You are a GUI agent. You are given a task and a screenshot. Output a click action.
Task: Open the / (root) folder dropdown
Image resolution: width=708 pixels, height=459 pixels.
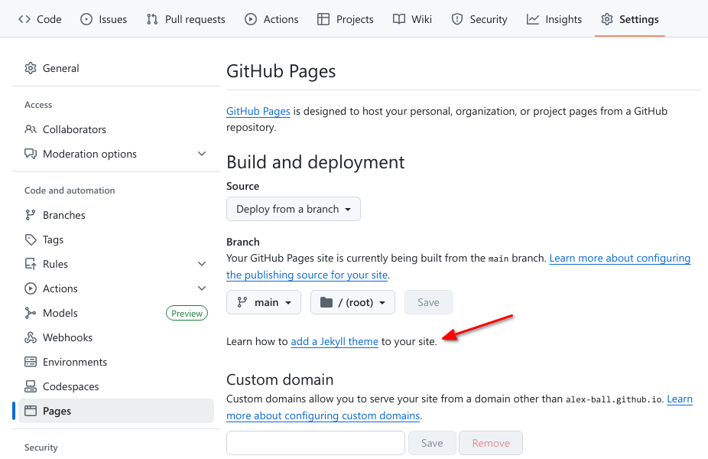[352, 302]
